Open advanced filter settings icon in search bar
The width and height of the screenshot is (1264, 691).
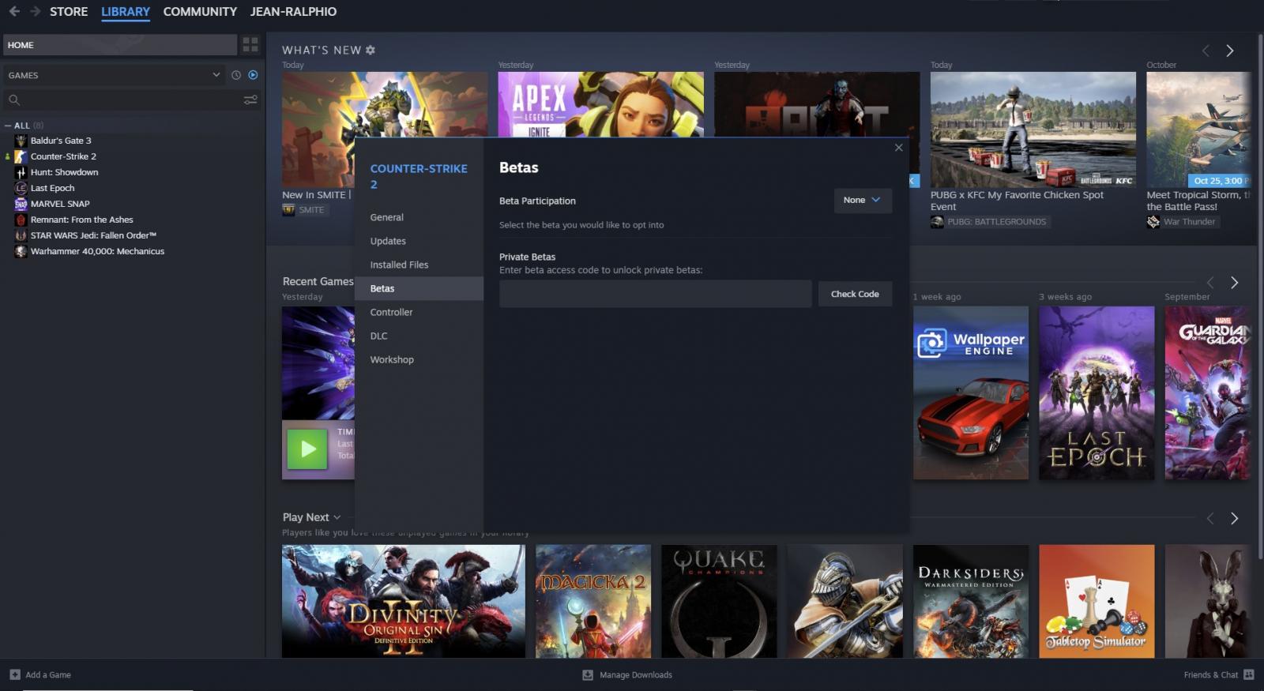coord(250,100)
